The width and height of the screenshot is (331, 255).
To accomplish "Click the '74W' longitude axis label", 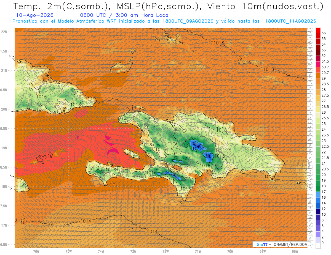I will point(101,252).
